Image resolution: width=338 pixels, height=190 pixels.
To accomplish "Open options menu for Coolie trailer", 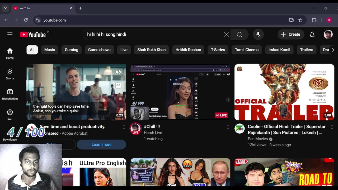I will tap(332, 127).
